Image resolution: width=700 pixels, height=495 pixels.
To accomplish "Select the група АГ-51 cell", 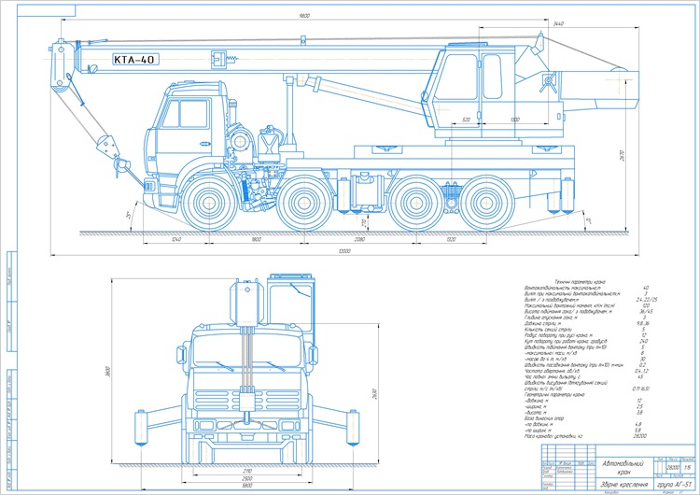I will click(674, 485).
